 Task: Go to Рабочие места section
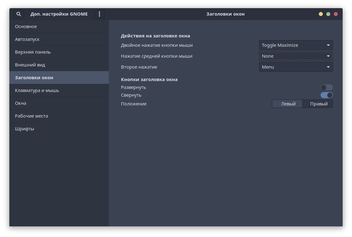(x=59, y=116)
